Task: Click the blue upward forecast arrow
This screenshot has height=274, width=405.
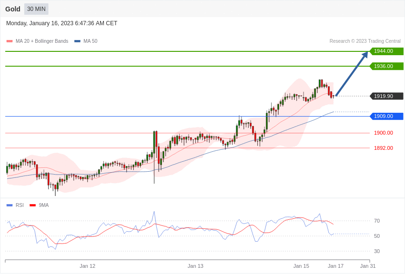Action: 352,74
